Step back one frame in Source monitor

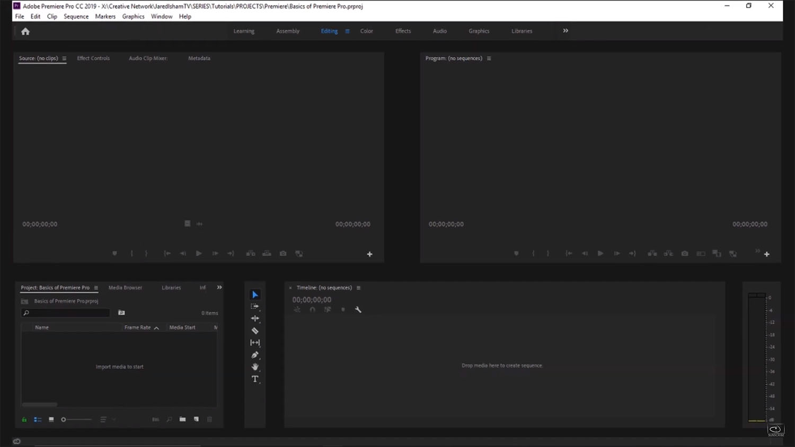183,254
